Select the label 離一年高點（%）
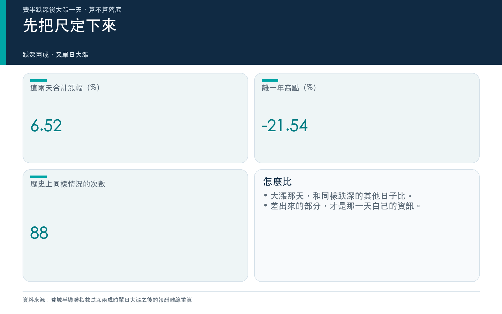This screenshot has width=502, height=314. pos(289,88)
